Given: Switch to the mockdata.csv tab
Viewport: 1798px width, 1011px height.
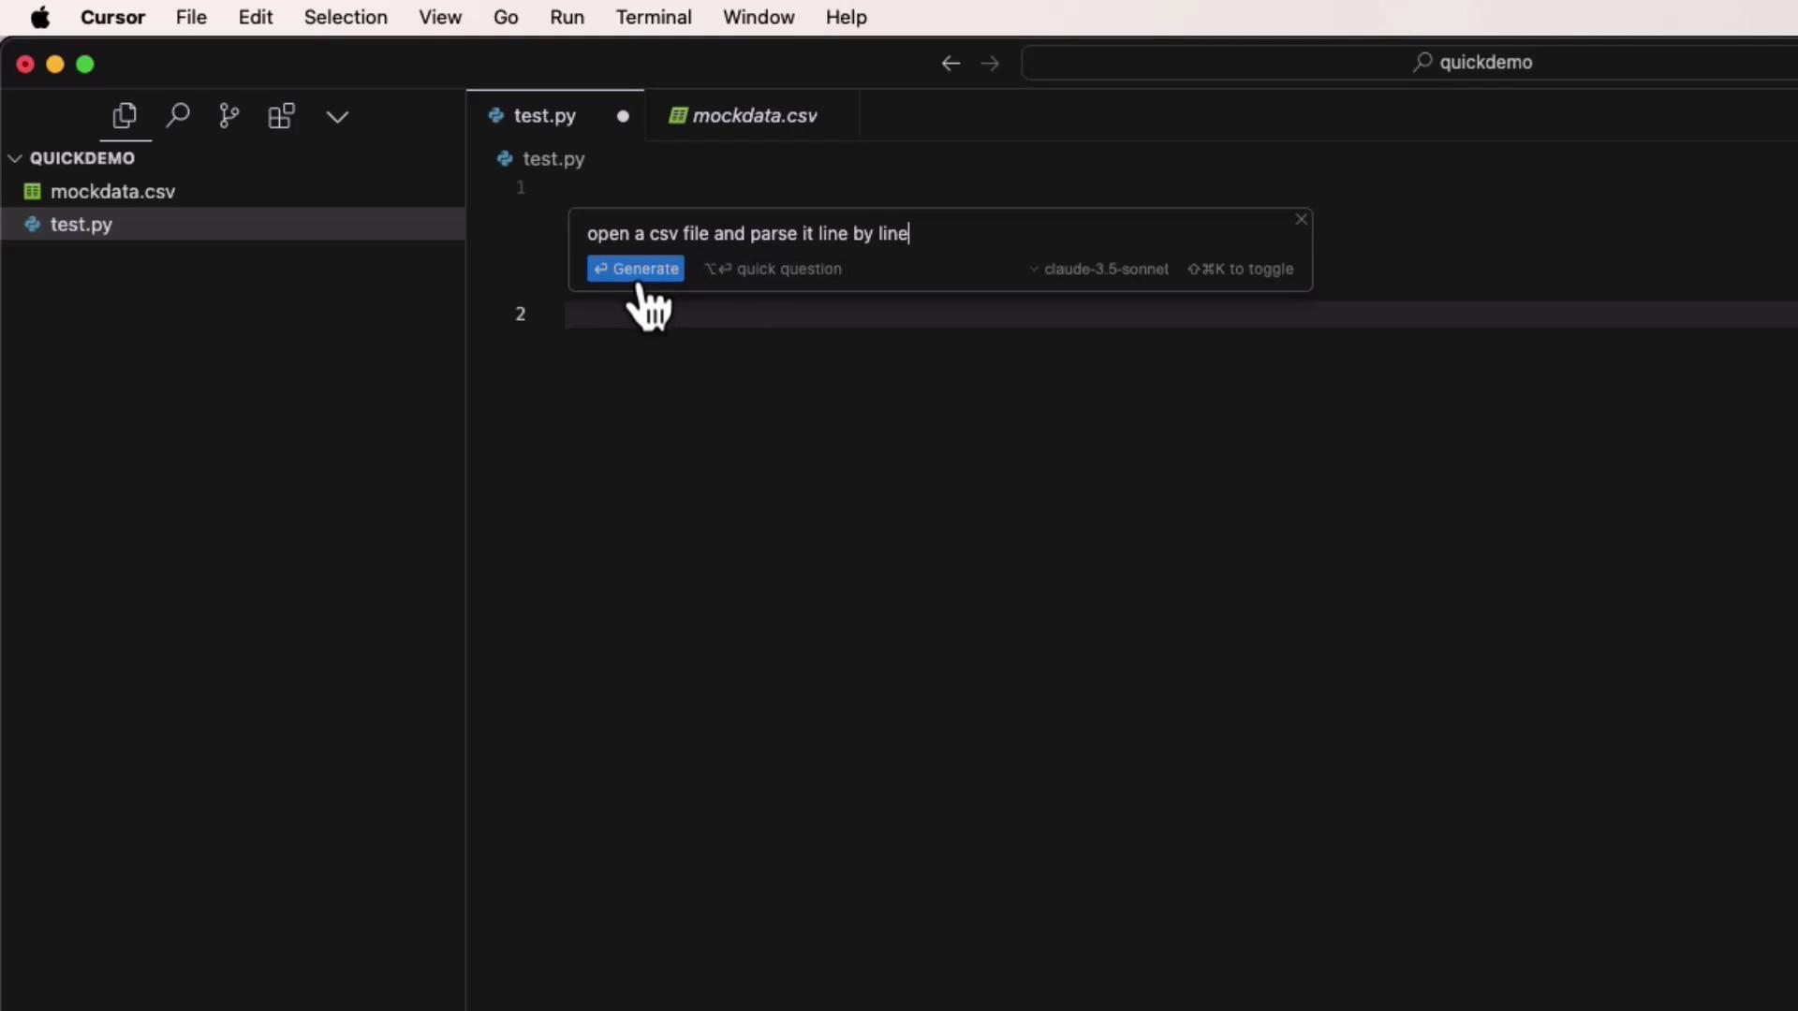Looking at the screenshot, I should tap(744, 116).
